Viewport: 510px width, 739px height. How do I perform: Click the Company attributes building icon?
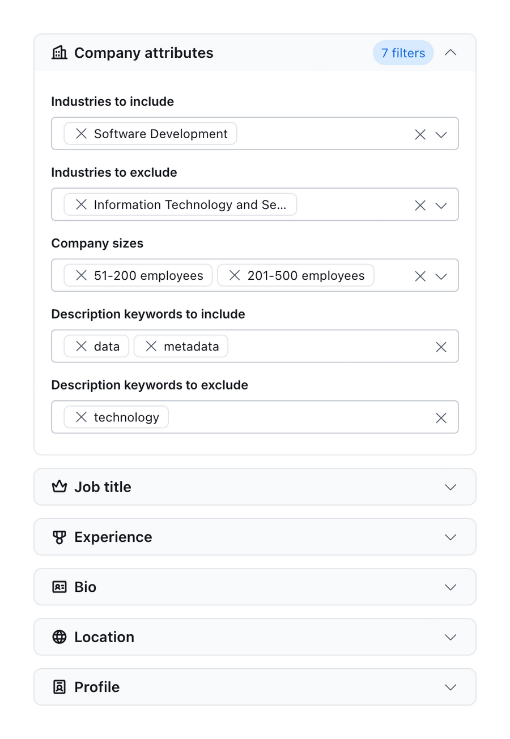pyautogui.click(x=59, y=53)
